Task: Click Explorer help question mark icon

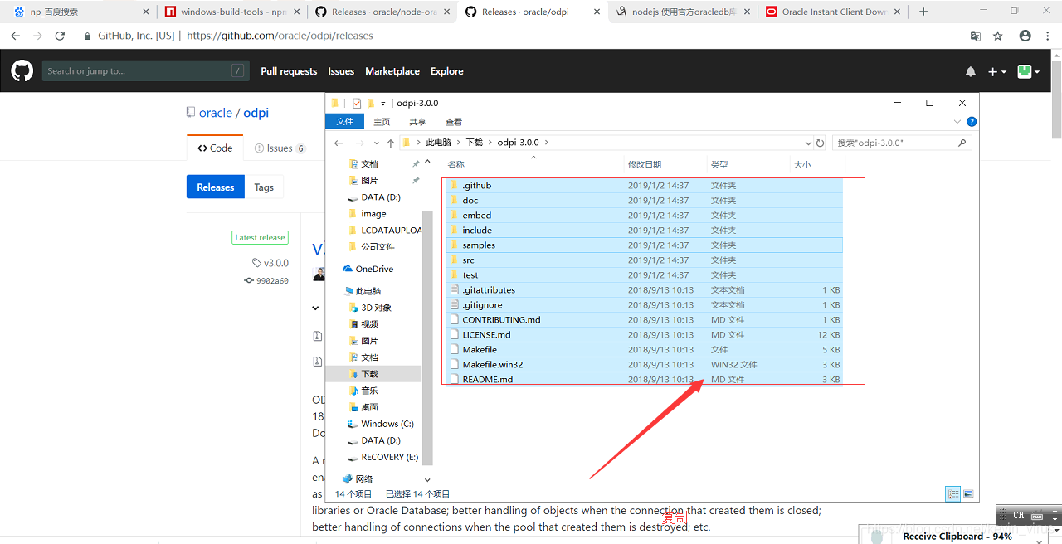Action: 972,122
